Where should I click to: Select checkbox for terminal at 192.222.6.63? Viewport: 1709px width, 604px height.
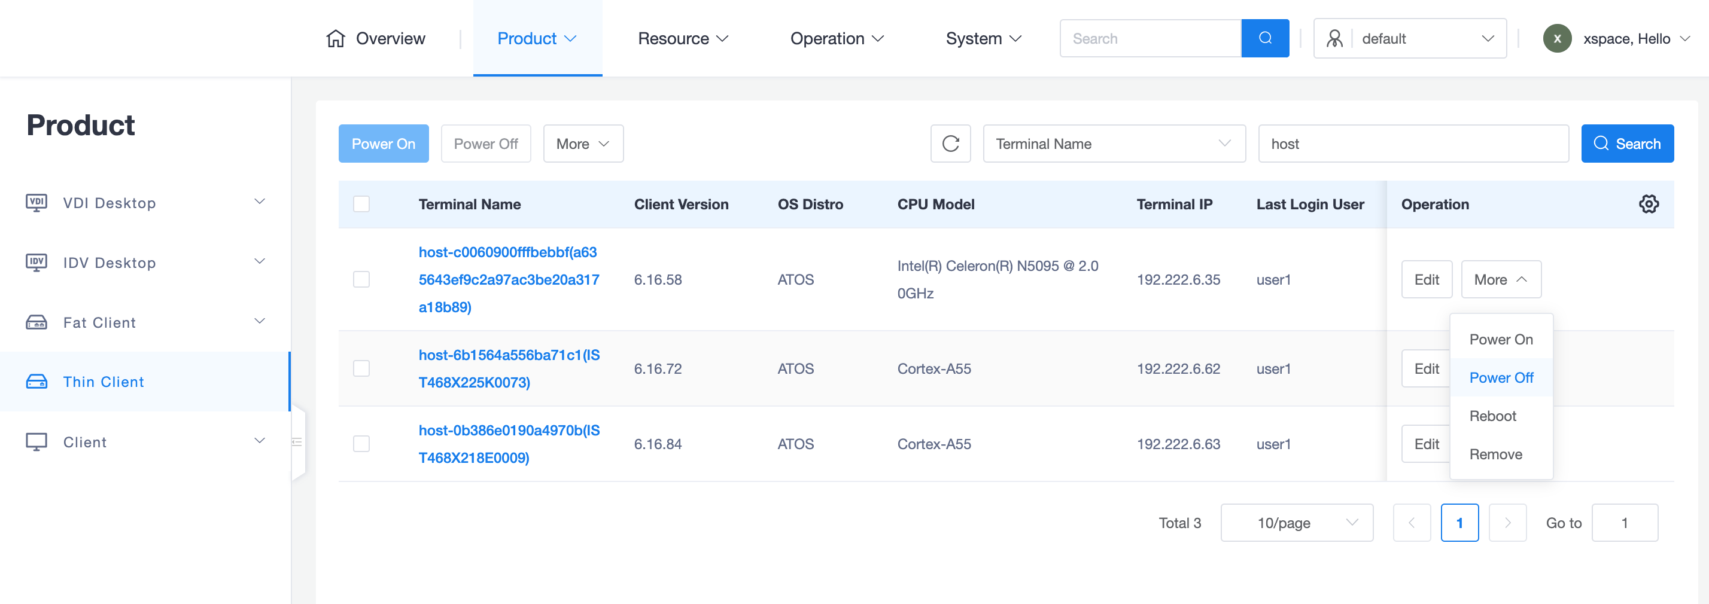click(361, 444)
